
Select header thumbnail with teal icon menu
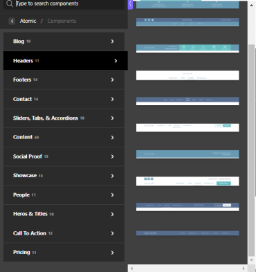point(188,48)
